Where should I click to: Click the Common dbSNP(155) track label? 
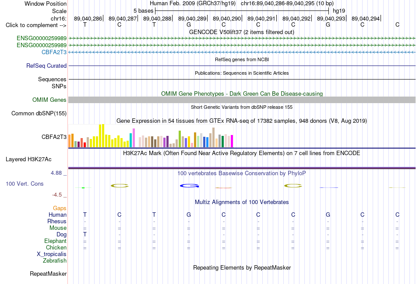(39, 113)
